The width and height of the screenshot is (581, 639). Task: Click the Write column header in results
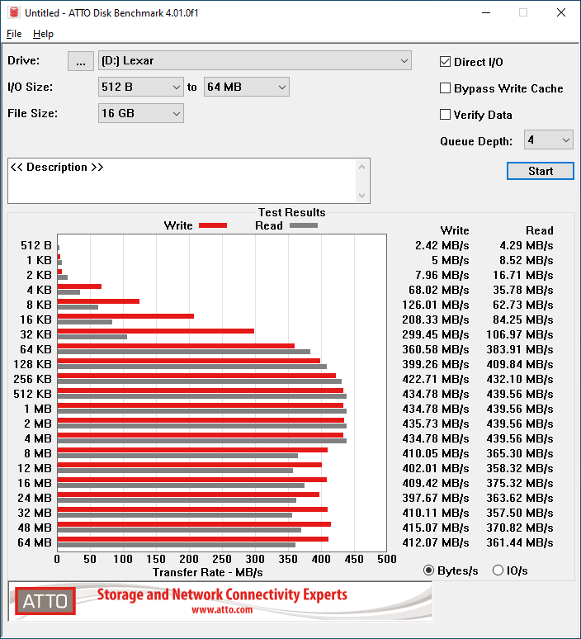(455, 230)
